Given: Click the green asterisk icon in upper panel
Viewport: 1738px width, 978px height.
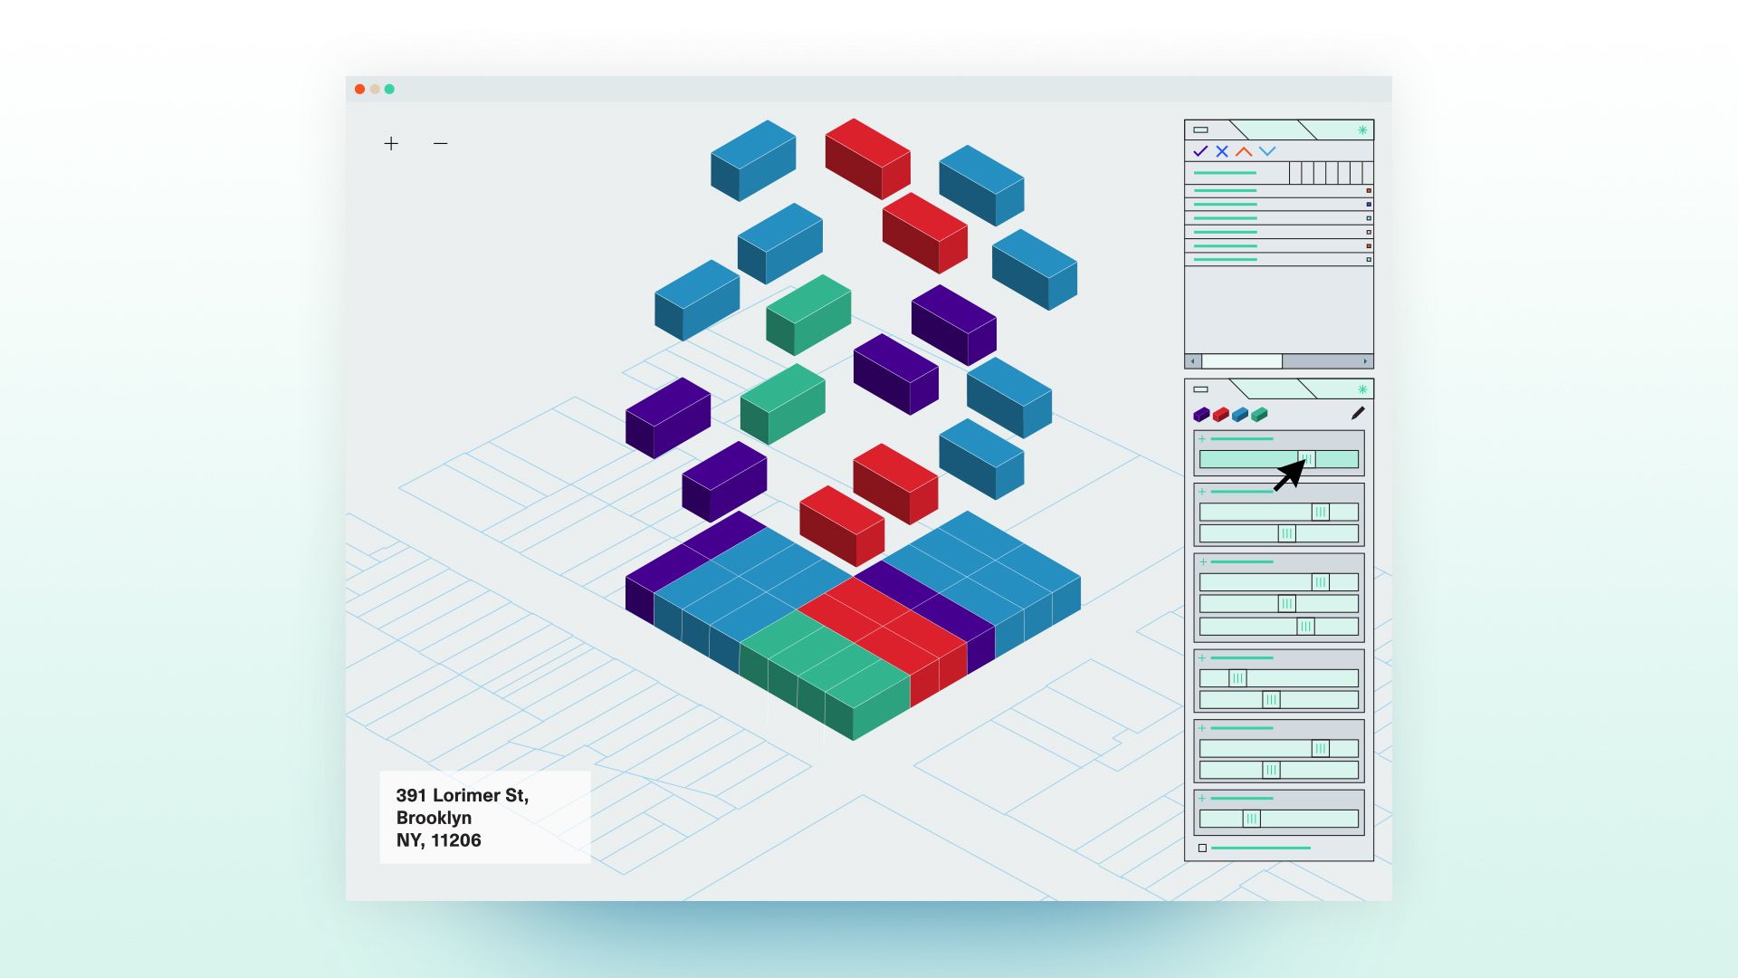Looking at the screenshot, I should [1362, 130].
